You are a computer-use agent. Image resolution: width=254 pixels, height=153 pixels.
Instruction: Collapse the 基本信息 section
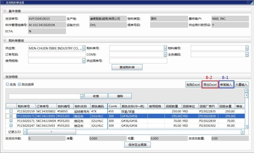5,11
